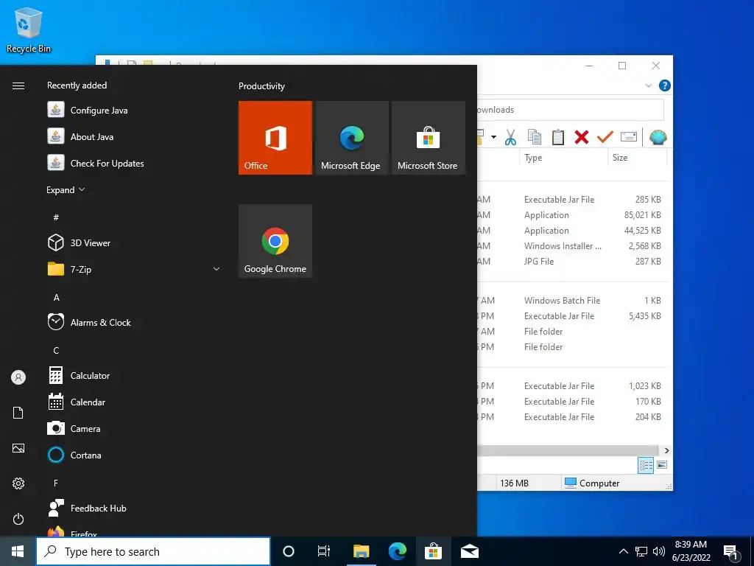Viewport: 754px width, 566px height.
Task: Open Pictures from Start sidebar
Action: click(18, 448)
